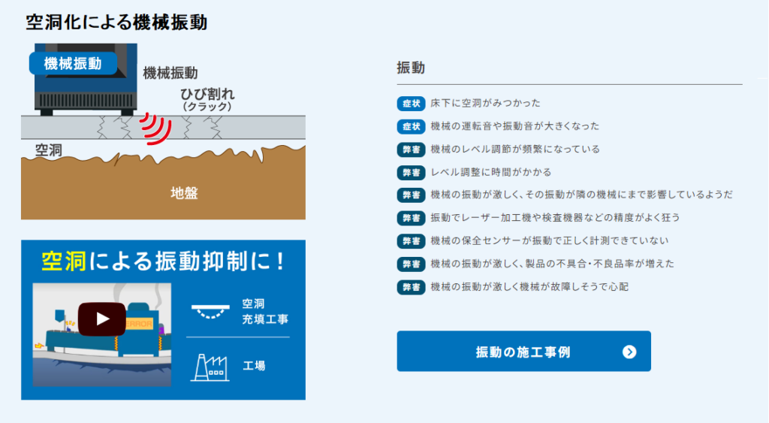The image size is (769, 423).
Task: Click the factory icon beside 工場
Action: [210, 367]
